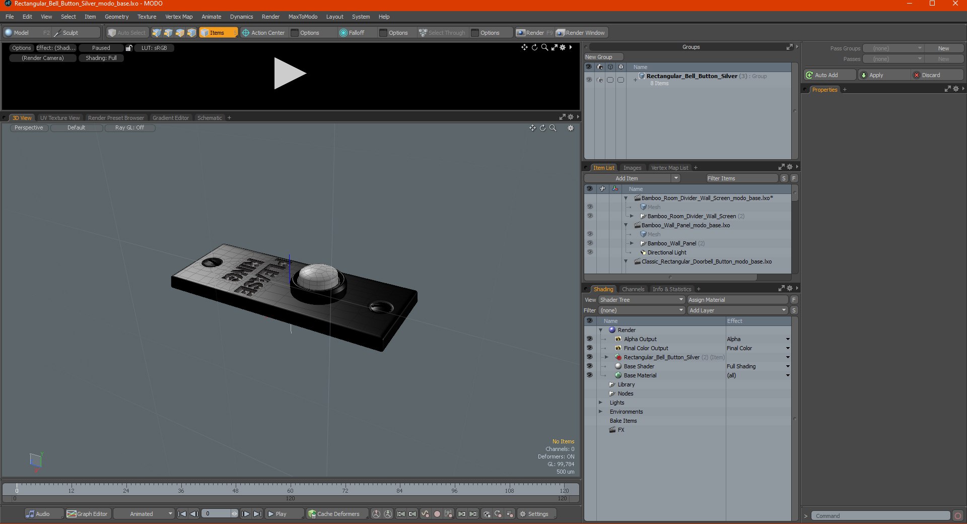Screen dimensions: 967x524
Task: Toggle Auto Add button
Action: pyautogui.click(x=830, y=75)
